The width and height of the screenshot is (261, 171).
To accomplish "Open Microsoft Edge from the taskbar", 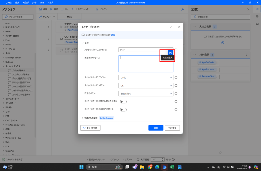I will [x=157, y=167].
